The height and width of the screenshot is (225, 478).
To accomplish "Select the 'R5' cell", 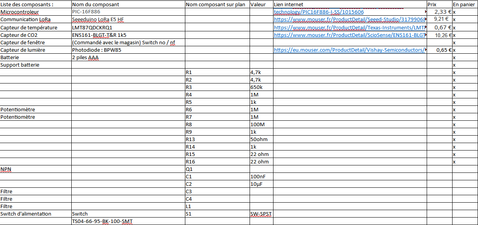I will tap(217, 102).
